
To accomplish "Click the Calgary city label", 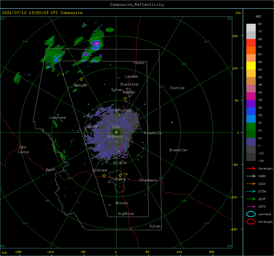I will tap(119, 179).
